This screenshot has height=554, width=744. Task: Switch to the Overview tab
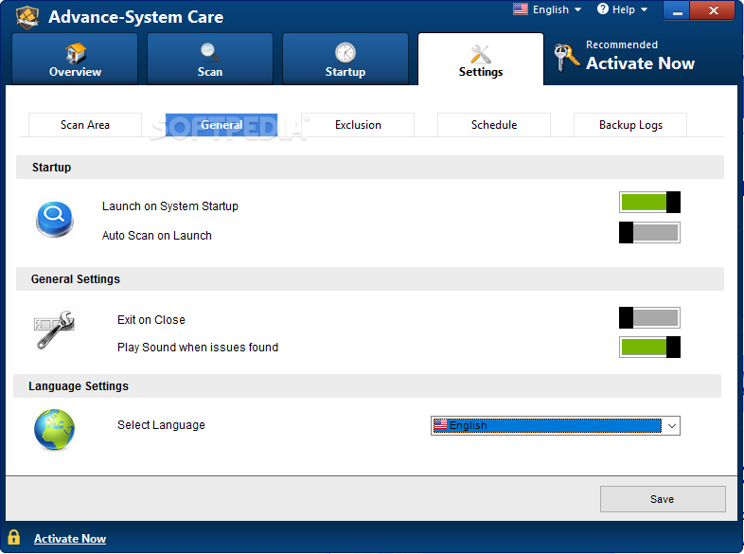[x=75, y=59]
